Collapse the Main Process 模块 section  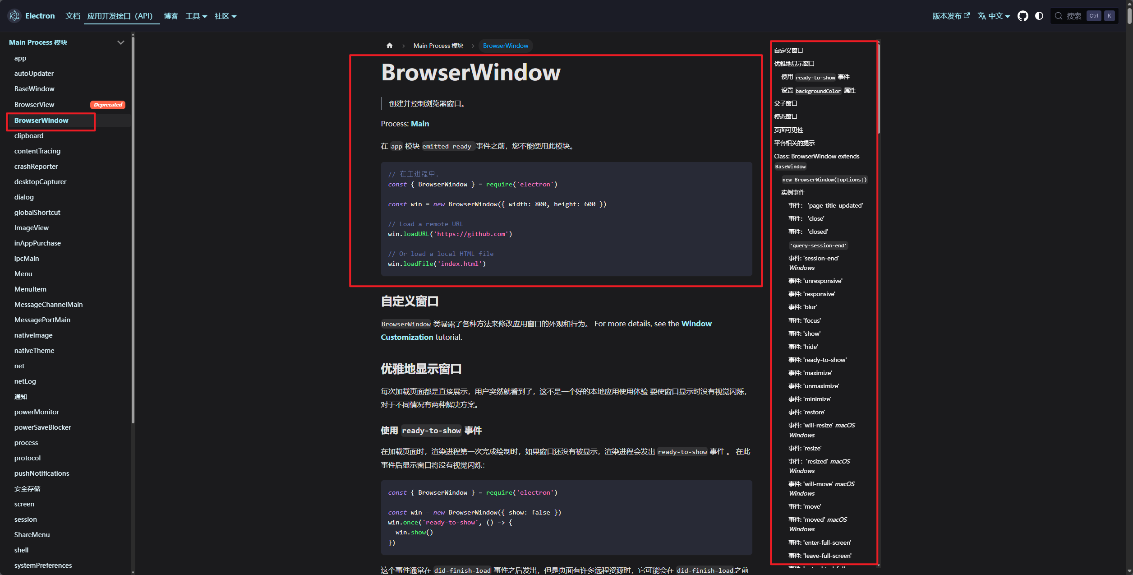coord(120,42)
